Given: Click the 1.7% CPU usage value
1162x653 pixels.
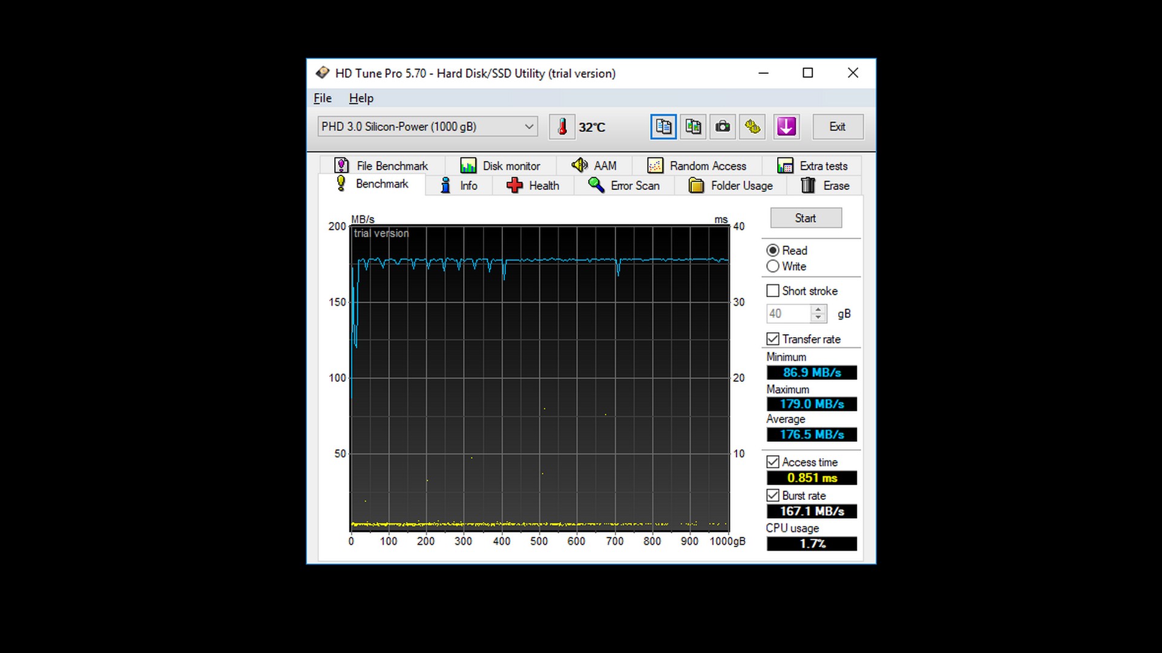Looking at the screenshot, I should (x=812, y=543).
